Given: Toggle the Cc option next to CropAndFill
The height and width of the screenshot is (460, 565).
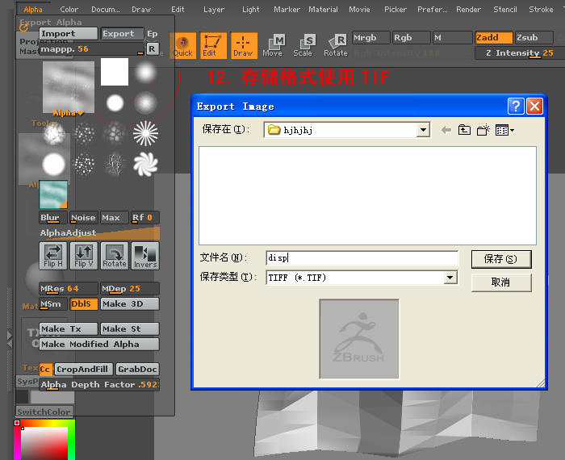Looking at the screenshot, I should coord(46,370).
